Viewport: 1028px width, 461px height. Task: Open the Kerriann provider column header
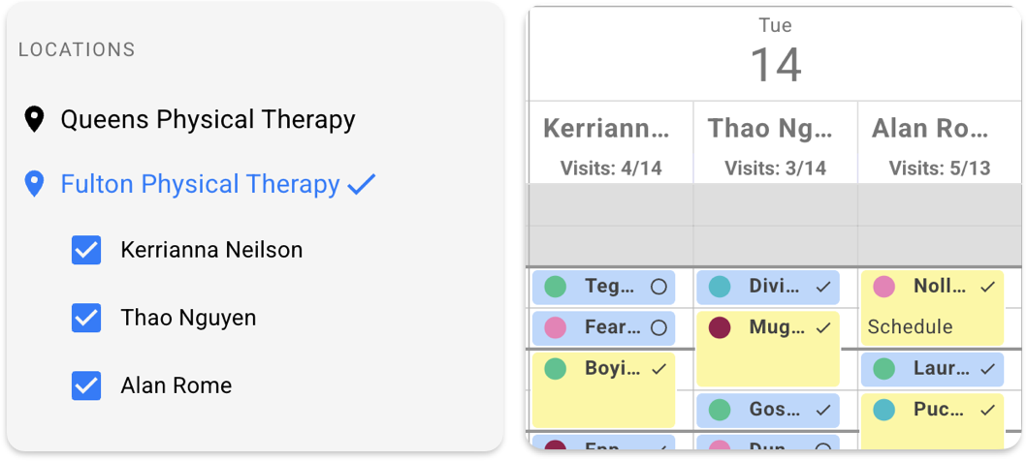tap(611, 142)
